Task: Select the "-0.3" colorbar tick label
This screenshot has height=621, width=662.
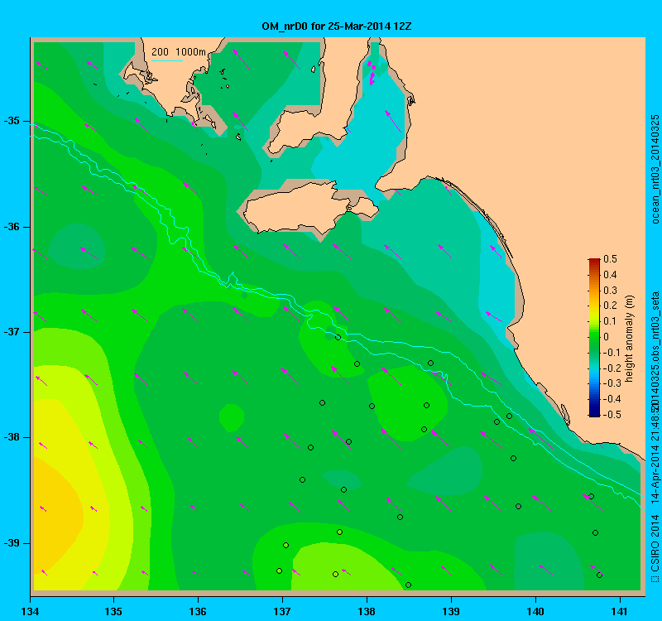Action: pos(612,383)
